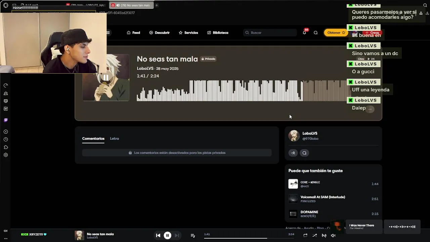Open notifications bell with 85 badge
Image resolution: width=430 pixels, height=242 pixels.
[x=304, y=32]
